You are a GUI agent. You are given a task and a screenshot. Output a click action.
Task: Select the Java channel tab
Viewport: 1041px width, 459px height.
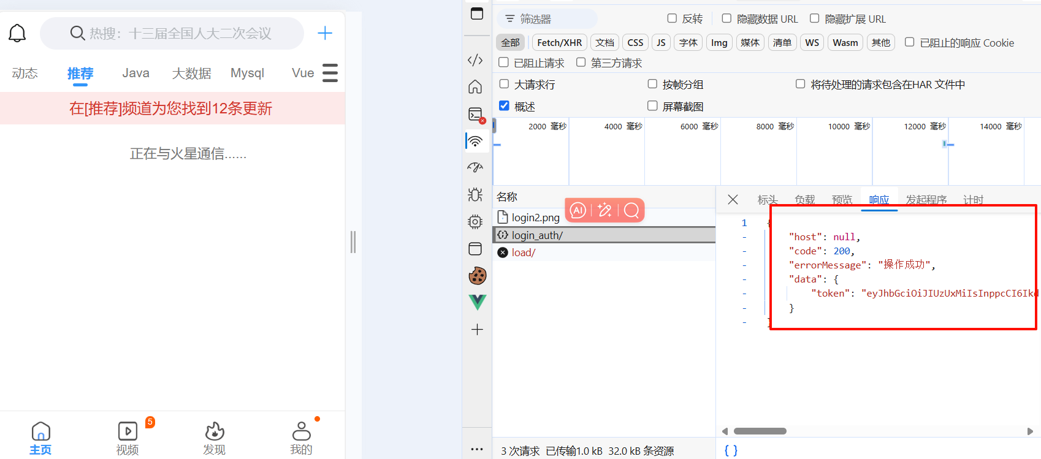pos(135,73)
